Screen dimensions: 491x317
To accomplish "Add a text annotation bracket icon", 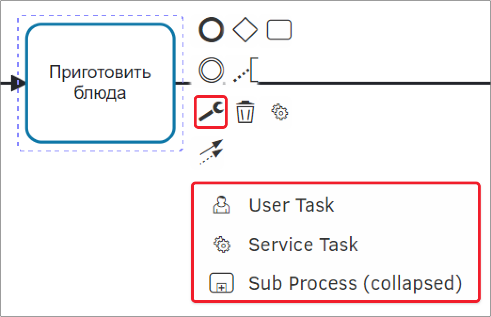I will [x=246, y=70].
